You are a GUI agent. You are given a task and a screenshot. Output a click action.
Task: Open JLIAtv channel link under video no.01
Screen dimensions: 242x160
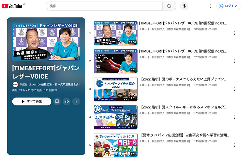[165, 29]
